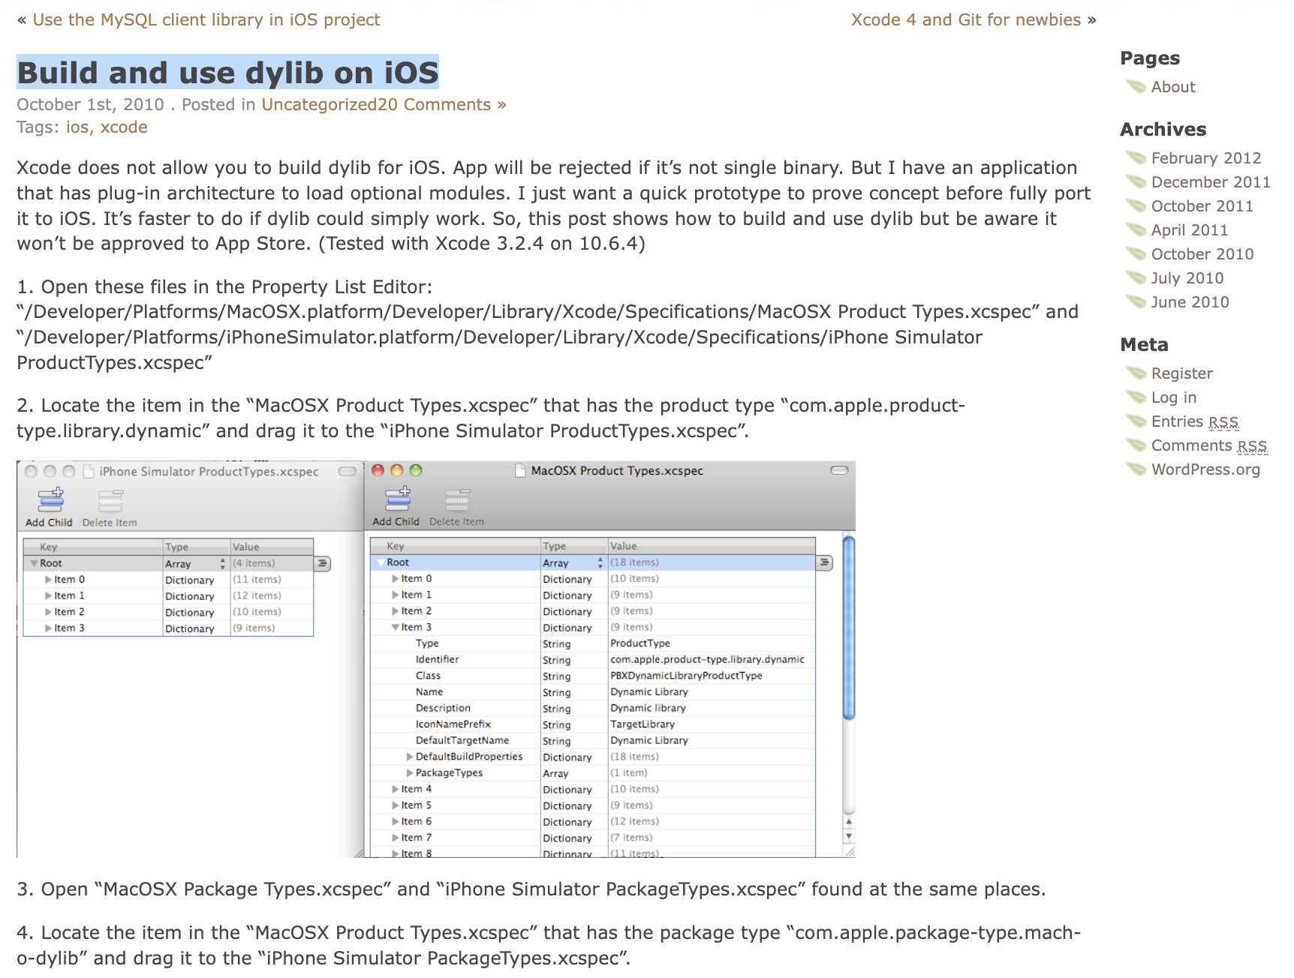The width and height of the screenshot is (1294, 978).
Task: Click MacOSX window vertical scrollbar thumb
Action: pos(849,628)
